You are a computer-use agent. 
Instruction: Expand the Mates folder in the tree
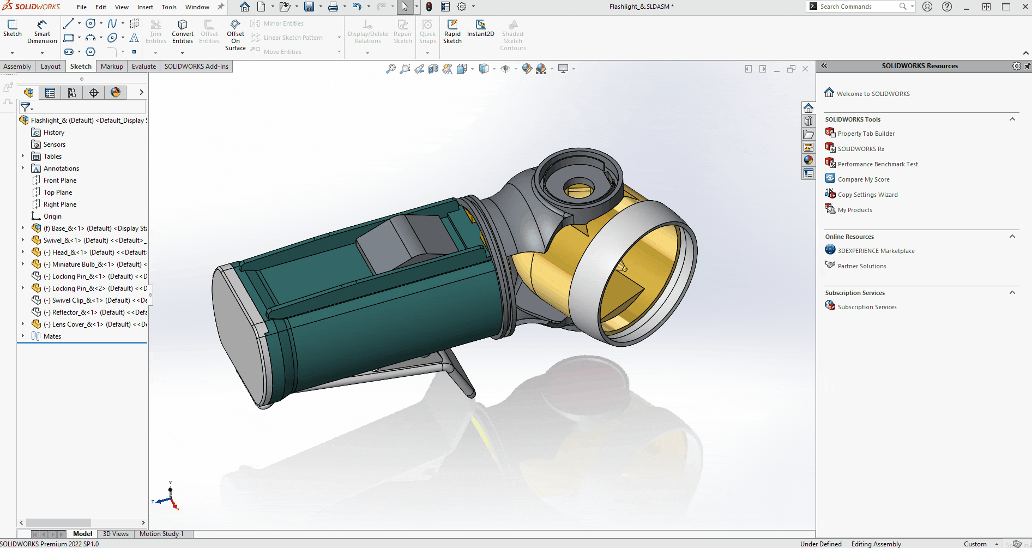(x=23, y=336)
